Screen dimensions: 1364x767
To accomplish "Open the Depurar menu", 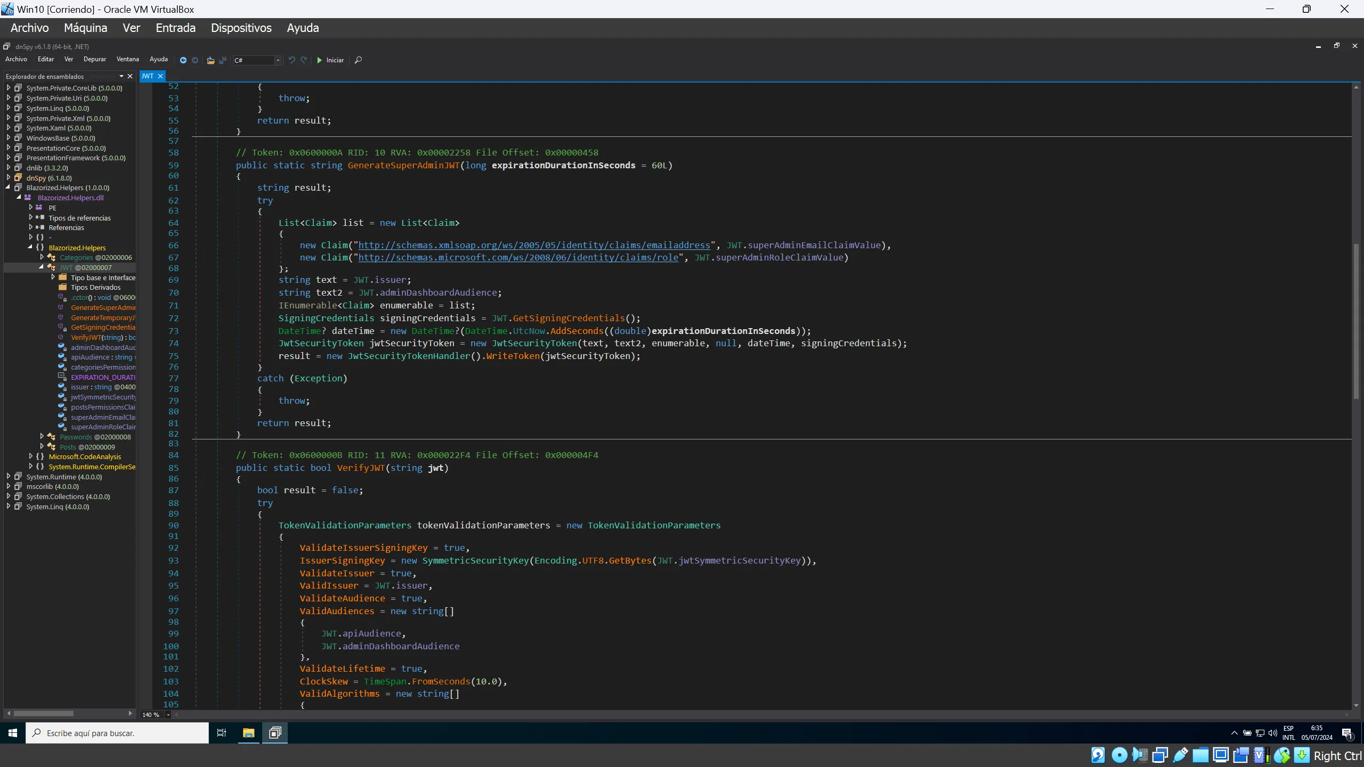I will (94, 59).
